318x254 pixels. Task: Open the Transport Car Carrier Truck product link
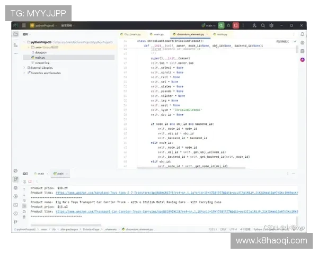click(x=176, y=212)
